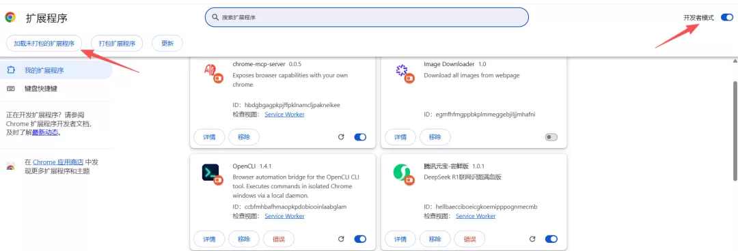Disable the OpenCLI extension toggle
The height and width of the screenshot is (251, 738).
click(x=360, y=239)
